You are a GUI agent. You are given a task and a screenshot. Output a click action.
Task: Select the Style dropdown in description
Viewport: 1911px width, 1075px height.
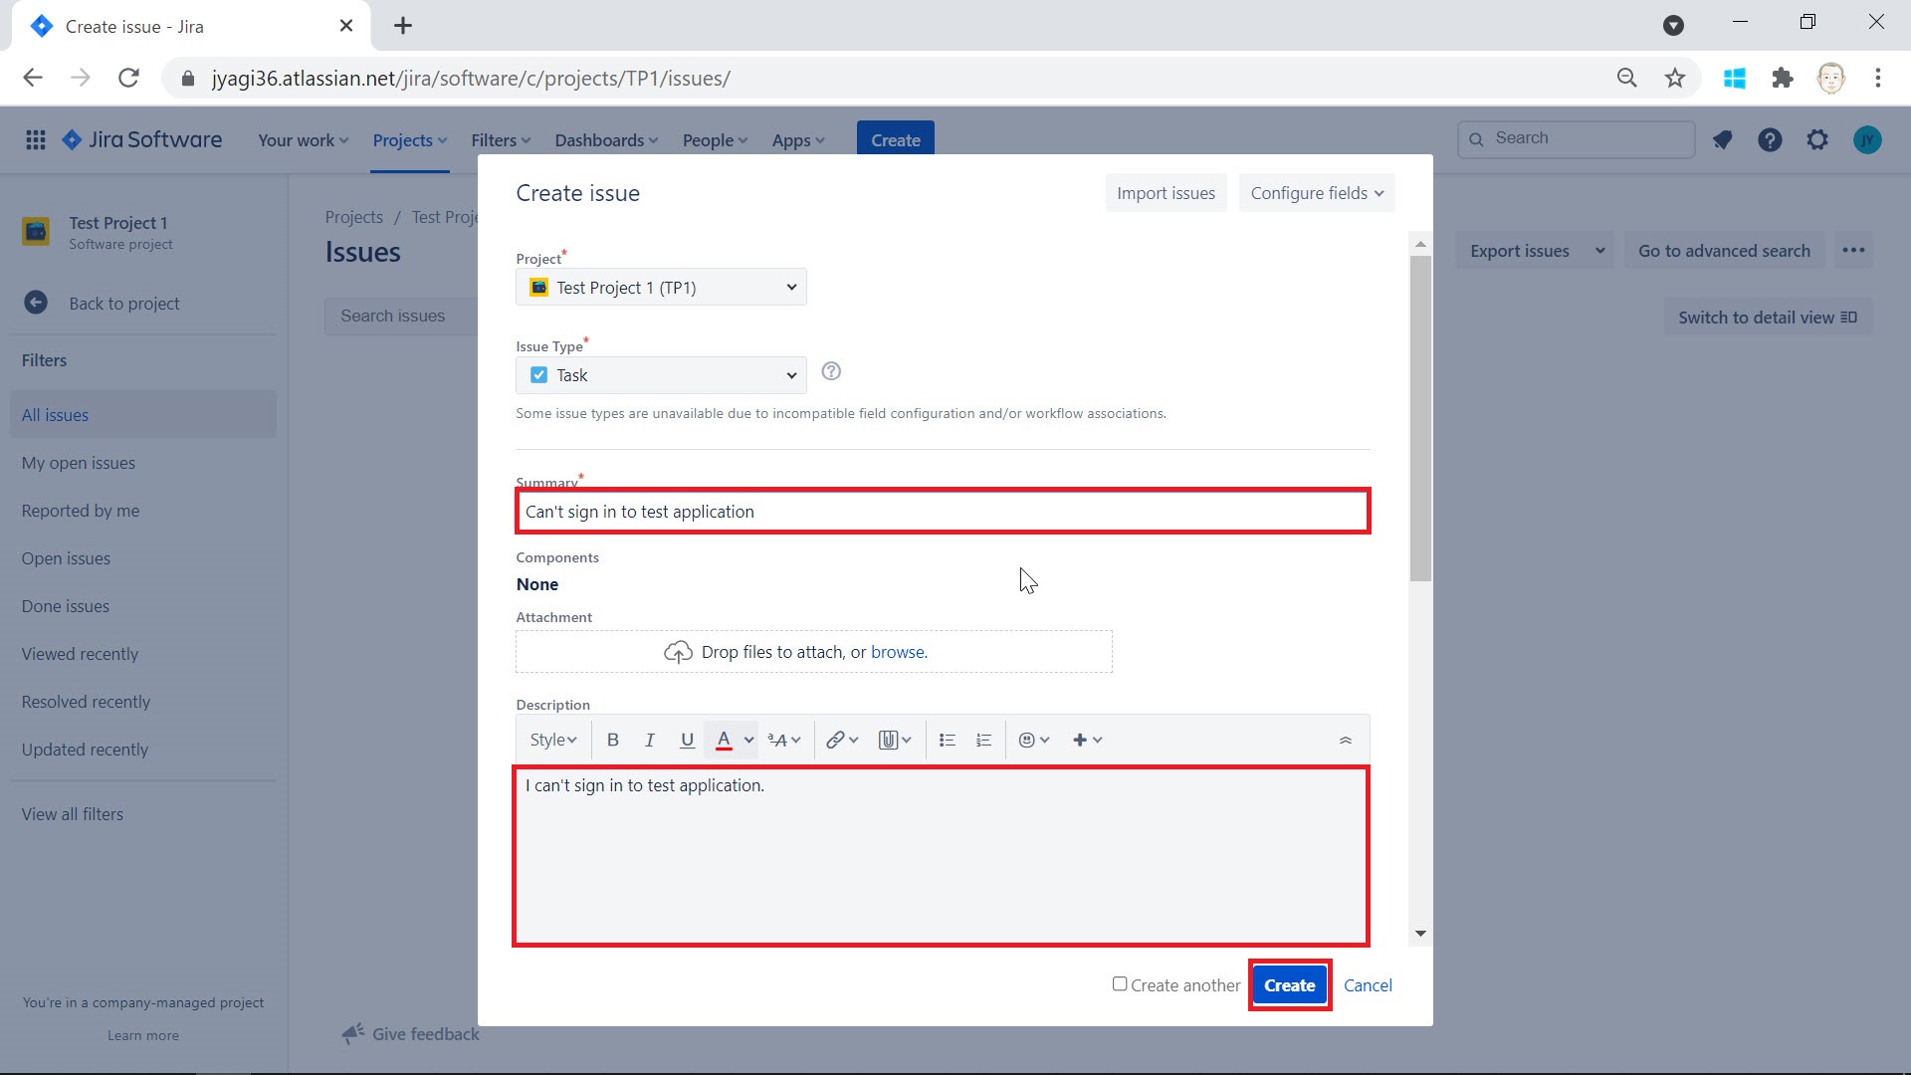[x=551, y=739]
